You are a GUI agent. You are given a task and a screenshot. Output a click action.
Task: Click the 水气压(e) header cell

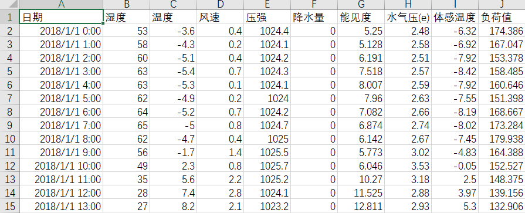tap(408, 17)
